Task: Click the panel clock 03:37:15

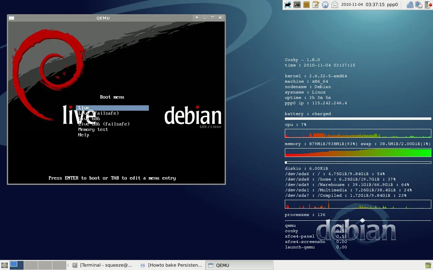Action: click(x=375, y=5)
